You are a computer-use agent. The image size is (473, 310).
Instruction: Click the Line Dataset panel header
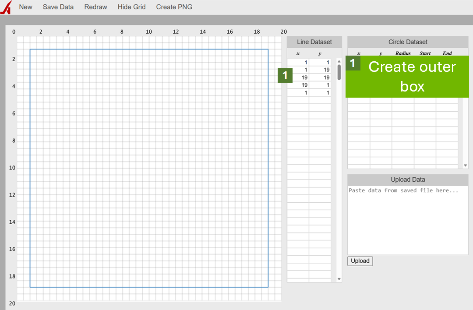tap(314, 42)
